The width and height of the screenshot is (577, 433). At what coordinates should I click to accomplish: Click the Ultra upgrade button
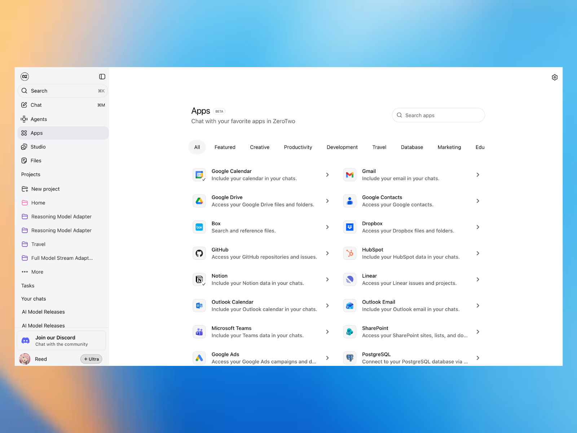(91, 359)
